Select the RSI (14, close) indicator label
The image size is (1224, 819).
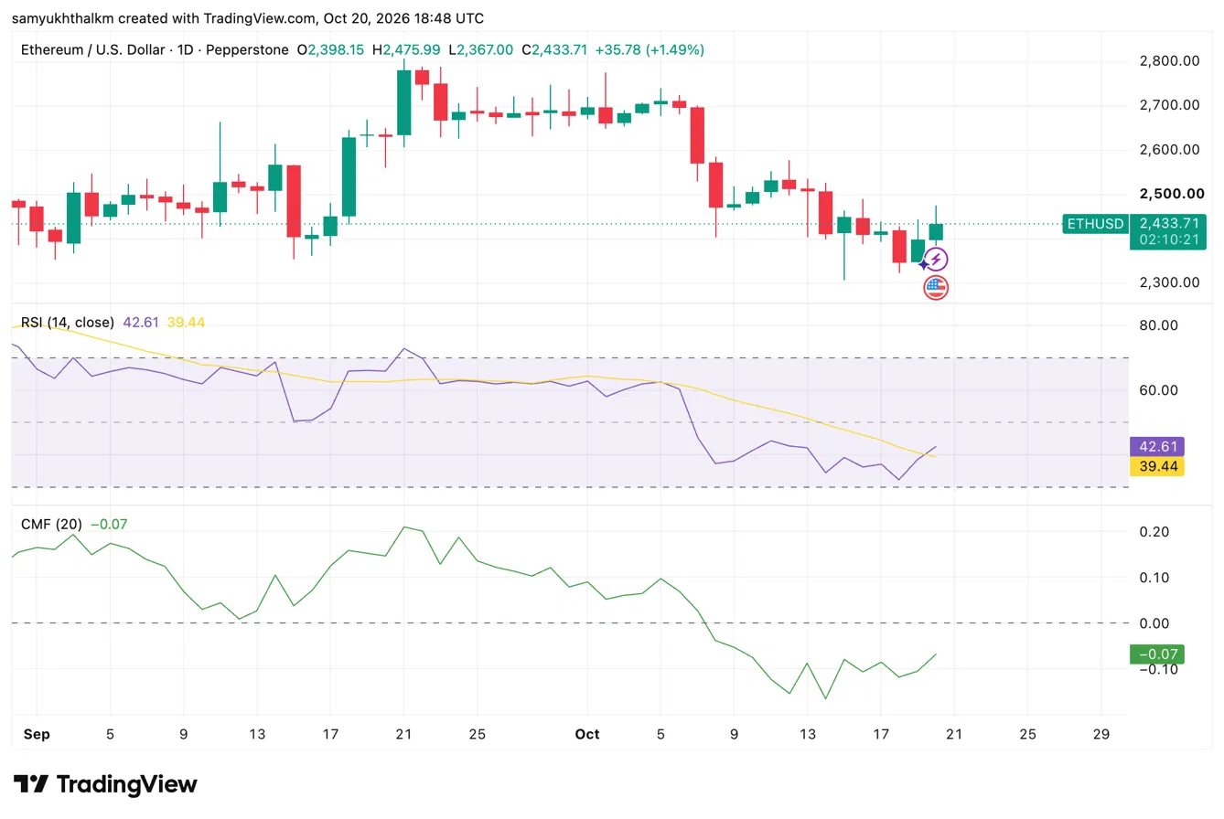[68, 322]
